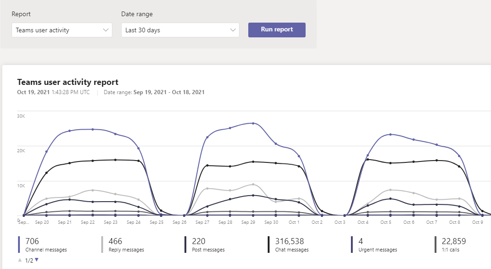Click the 'Report' field label

21,14
